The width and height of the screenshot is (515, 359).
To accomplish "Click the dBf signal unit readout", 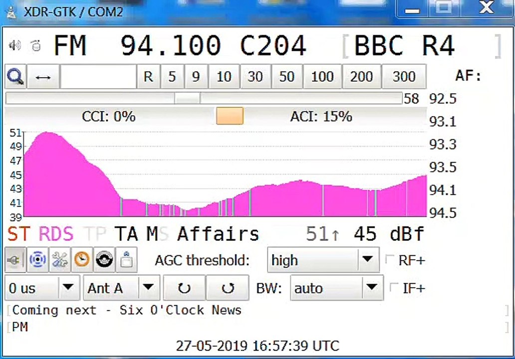I will click(x=407, y=234).
